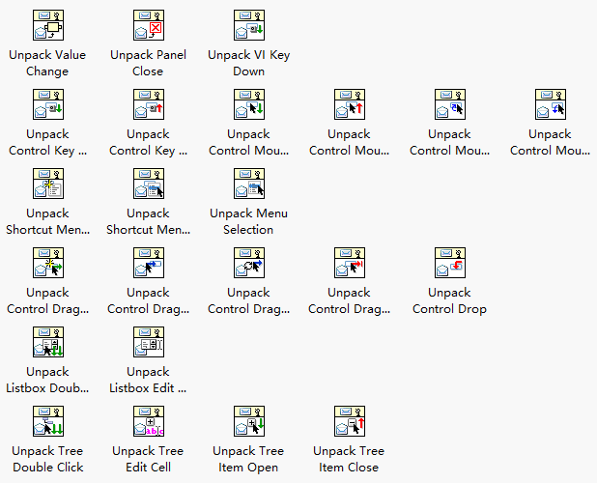597x483 pixels.
Task: Select first Unpack Control Drag icon with star
Action: (48, 263)
